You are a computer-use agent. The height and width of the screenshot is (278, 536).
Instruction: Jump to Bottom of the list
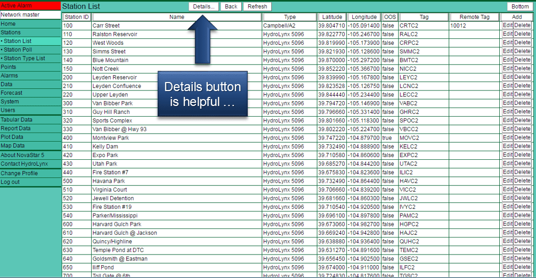point(520,6)
